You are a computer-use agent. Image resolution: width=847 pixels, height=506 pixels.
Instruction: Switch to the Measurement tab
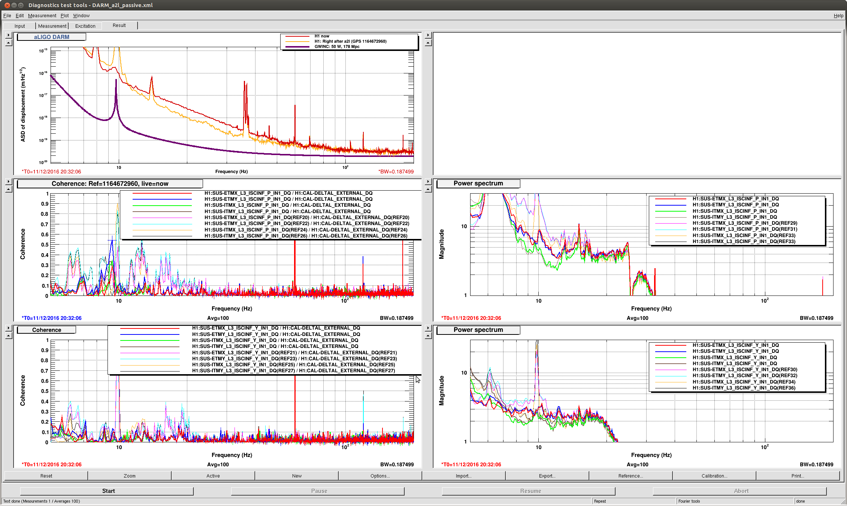click(52, 26)
